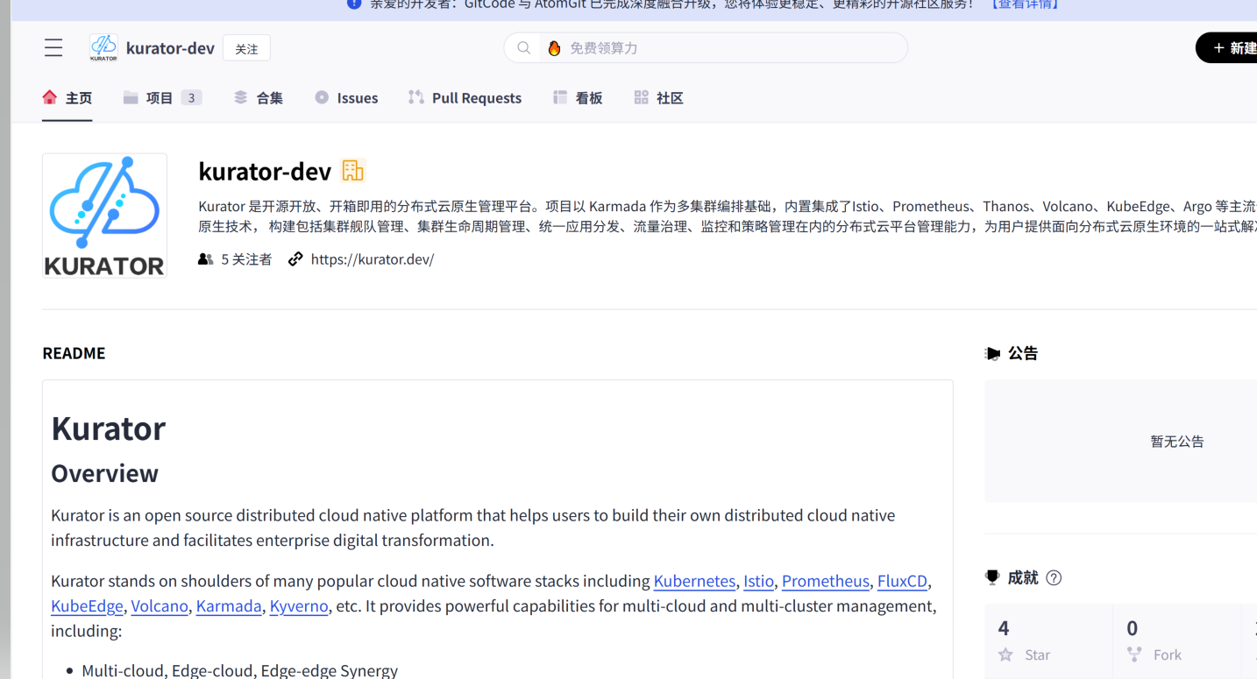Viewport: 1257px width, 679px height.
Task: Open the https://kurator.dev/ link
Action: click(x=373, y=259)
